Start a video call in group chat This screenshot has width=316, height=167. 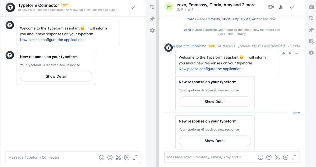coord(271,7)
